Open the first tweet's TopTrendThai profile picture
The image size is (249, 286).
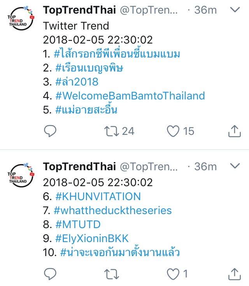click(21, 18)
